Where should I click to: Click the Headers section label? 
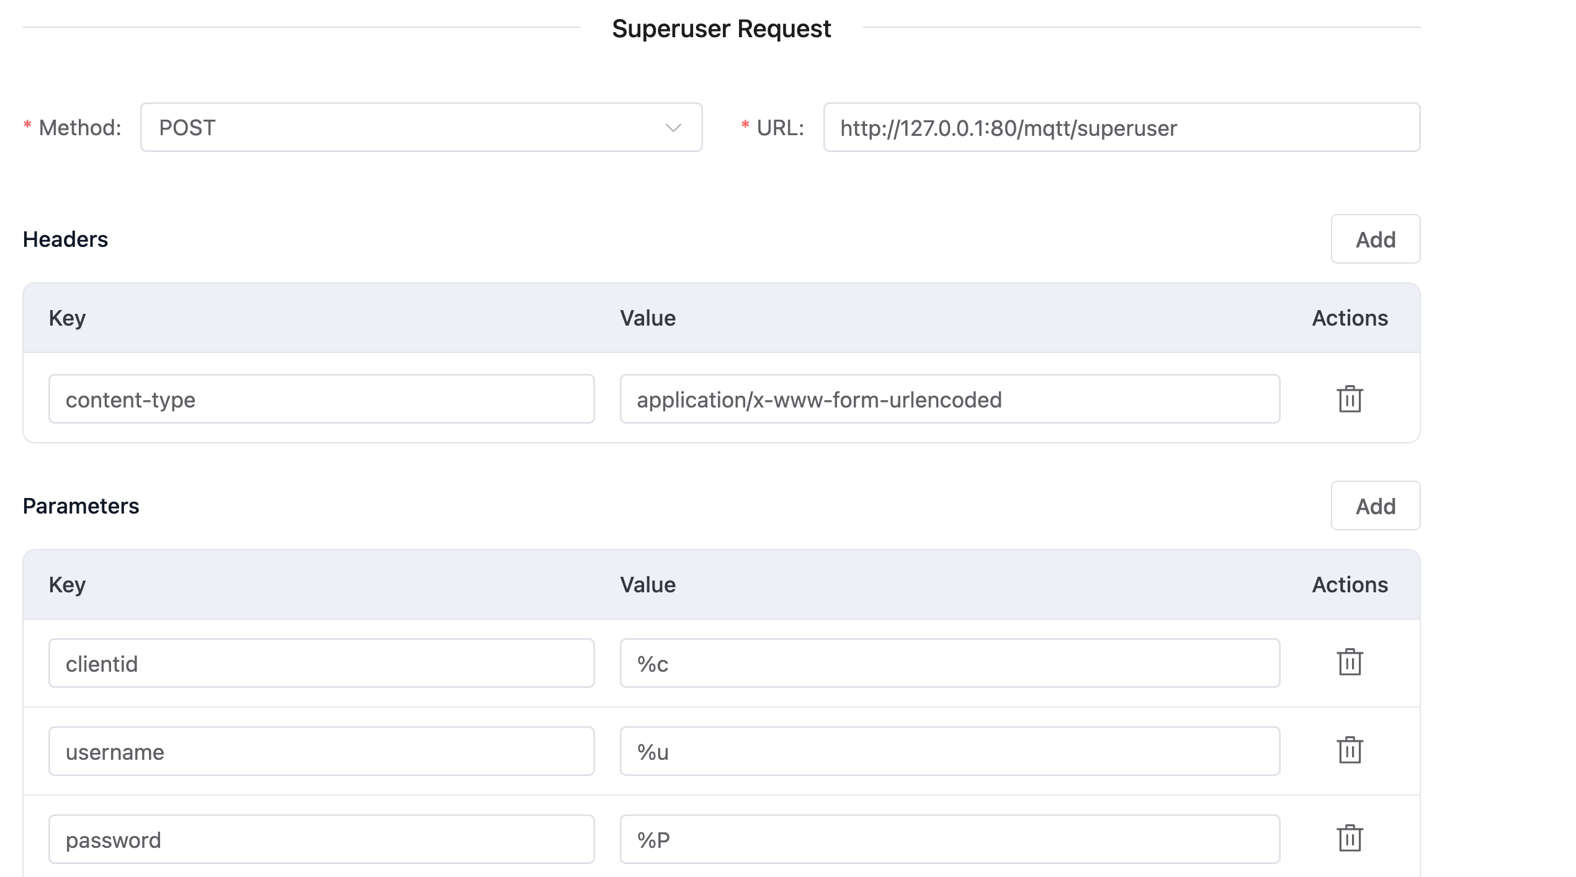[x=65, y=239]
